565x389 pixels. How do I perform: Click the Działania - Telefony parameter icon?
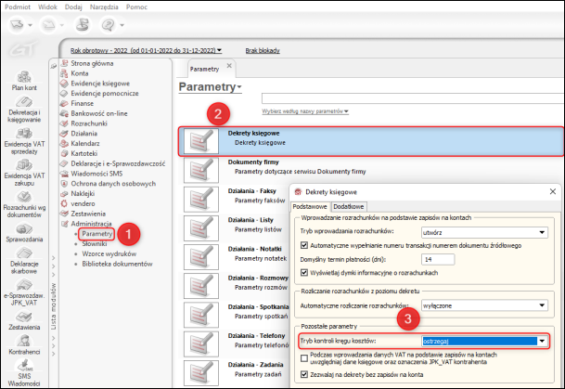pyautogui.click(x=201, y=344)
